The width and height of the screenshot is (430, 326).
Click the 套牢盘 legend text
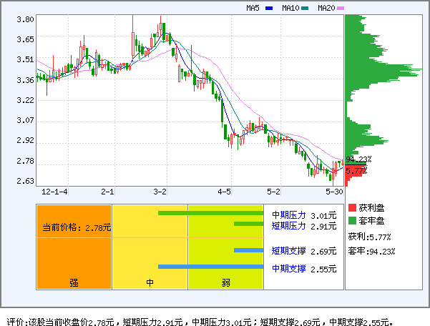coord(371,221)
